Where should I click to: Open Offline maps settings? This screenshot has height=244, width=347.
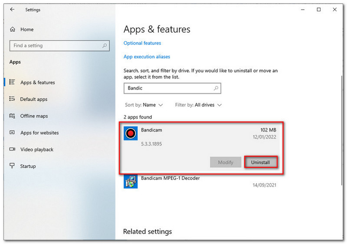coord(34,116)
